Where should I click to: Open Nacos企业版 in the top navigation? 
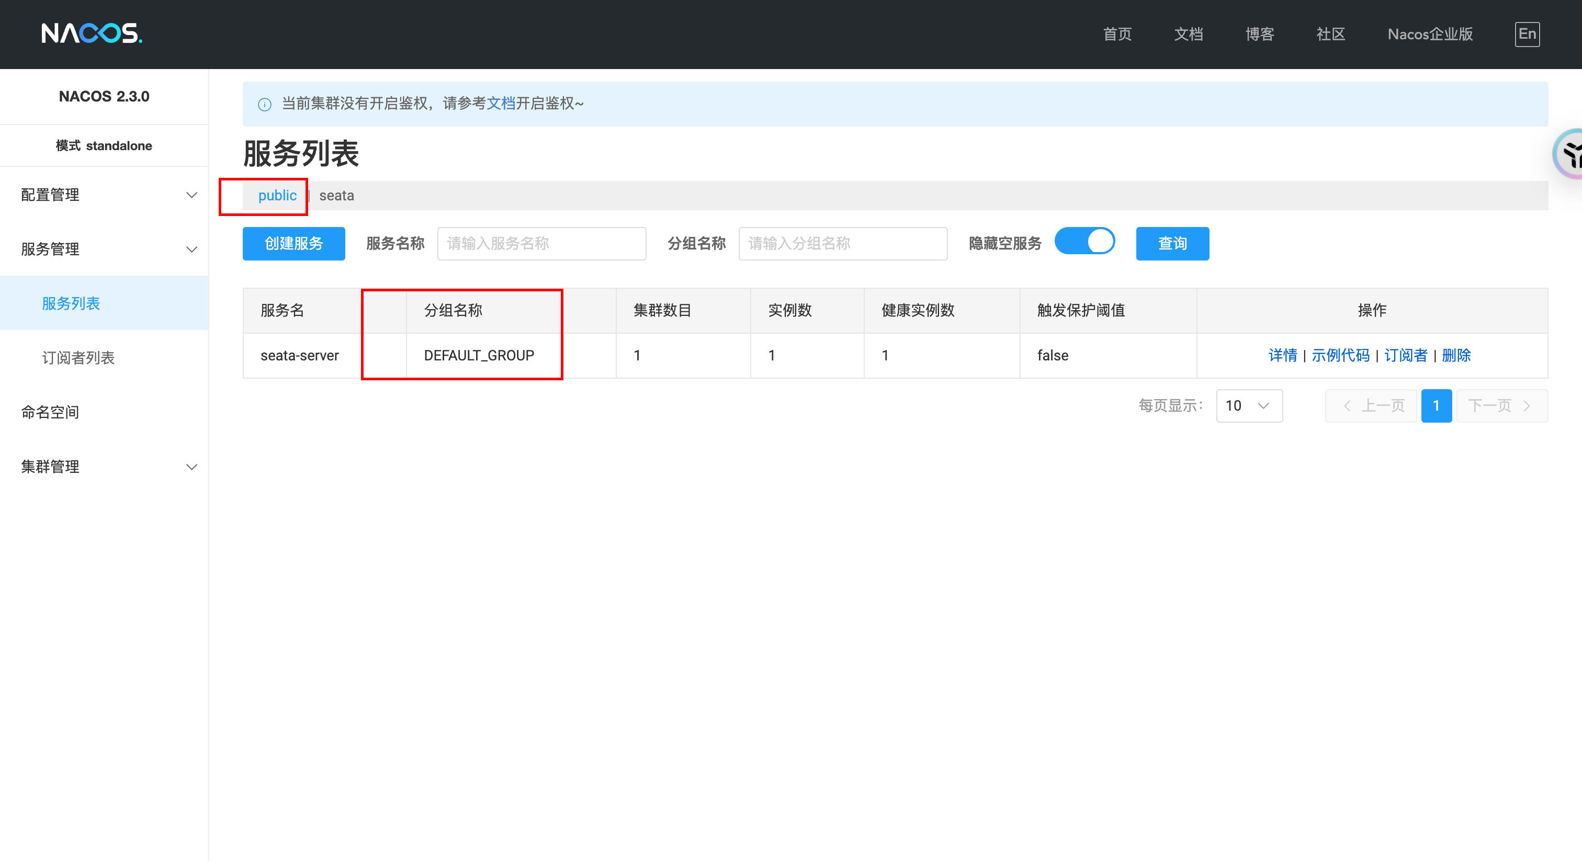(x=1430, y=34)
